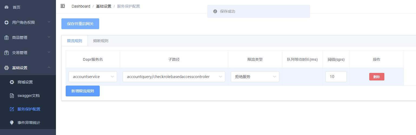416x135 pixels.
Task: Click the 商品管理 gift box icon
Action: (6, 38)
